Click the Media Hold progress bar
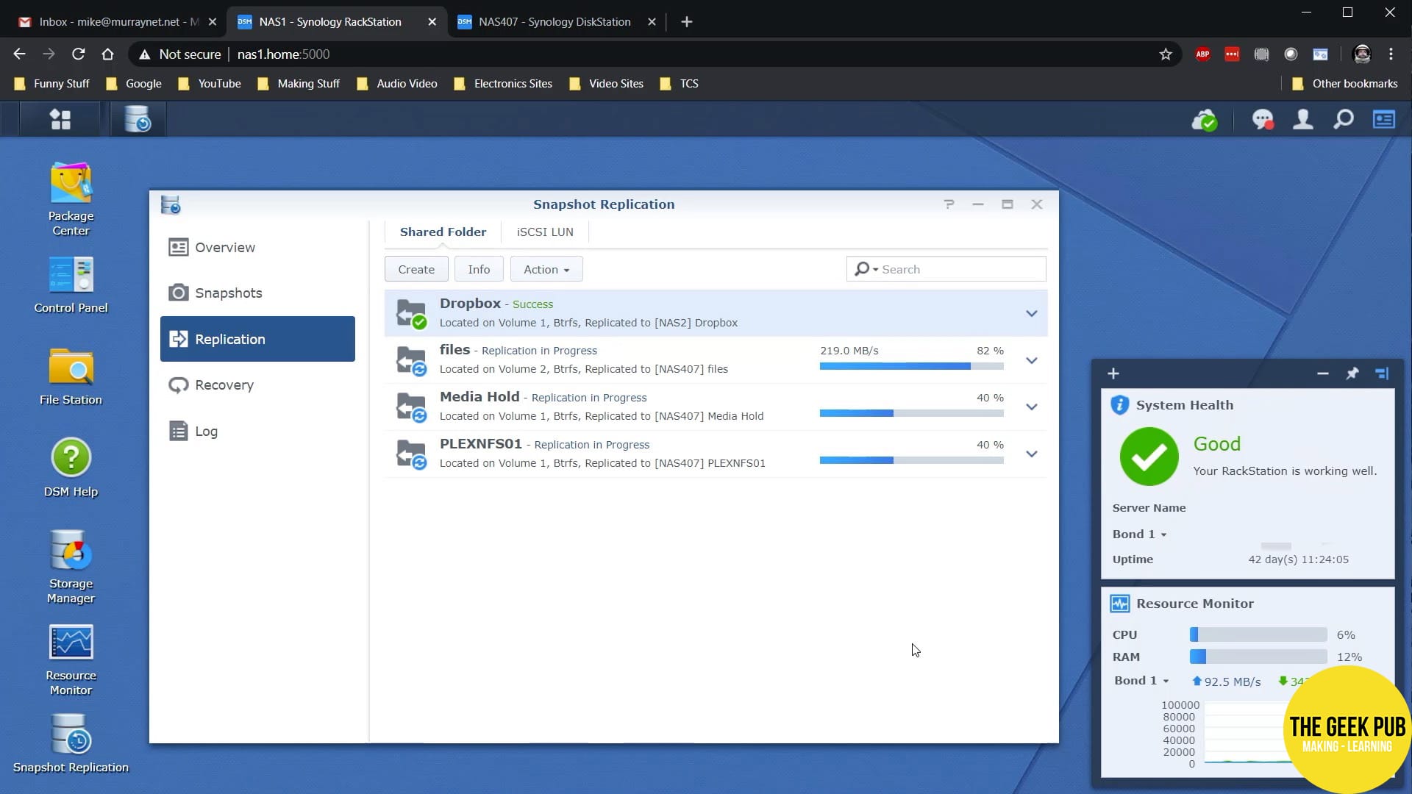The width and height of the screenshot is (1412, 794). pos(912,413)
